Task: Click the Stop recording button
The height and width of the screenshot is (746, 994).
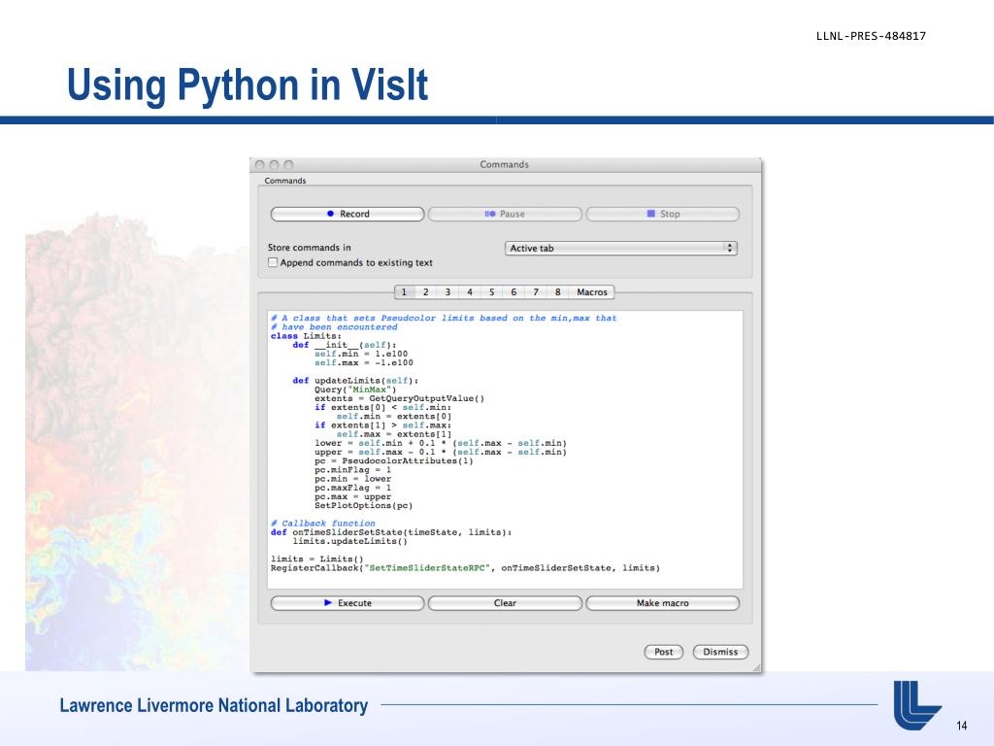Action: 662,214
